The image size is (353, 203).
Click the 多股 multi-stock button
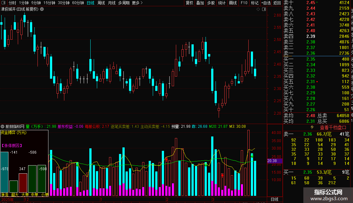coord(211,3)
